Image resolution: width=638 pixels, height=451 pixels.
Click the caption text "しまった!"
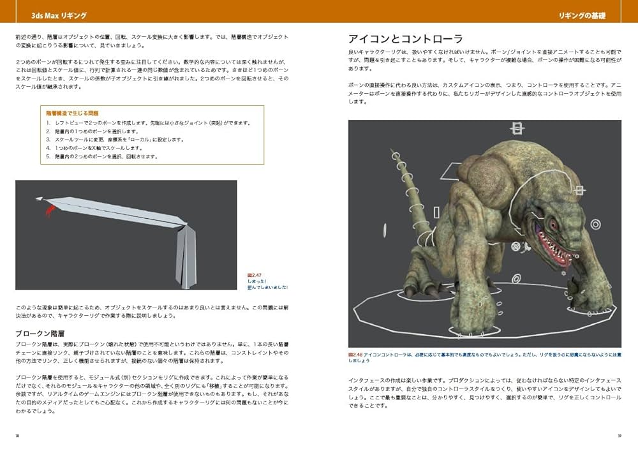[256, 281]
